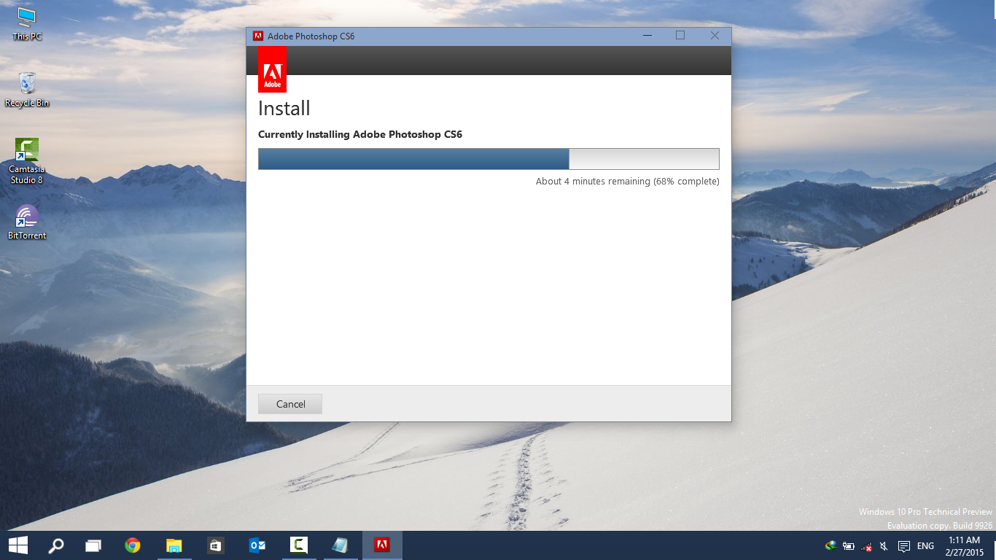Select the Recycle Bin desktop icon
Image resolution: width=996 pixels, height=560 pixels.
tap(27, 90)
